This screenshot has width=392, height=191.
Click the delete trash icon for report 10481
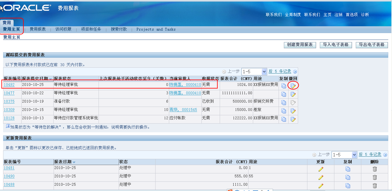[375, 169]
